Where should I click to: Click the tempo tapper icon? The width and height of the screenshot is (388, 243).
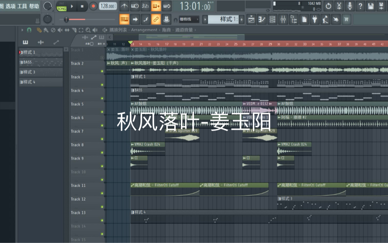[325, 19]
